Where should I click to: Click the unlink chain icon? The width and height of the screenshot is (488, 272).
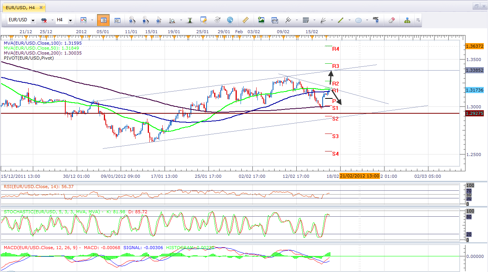pos(44,20)
